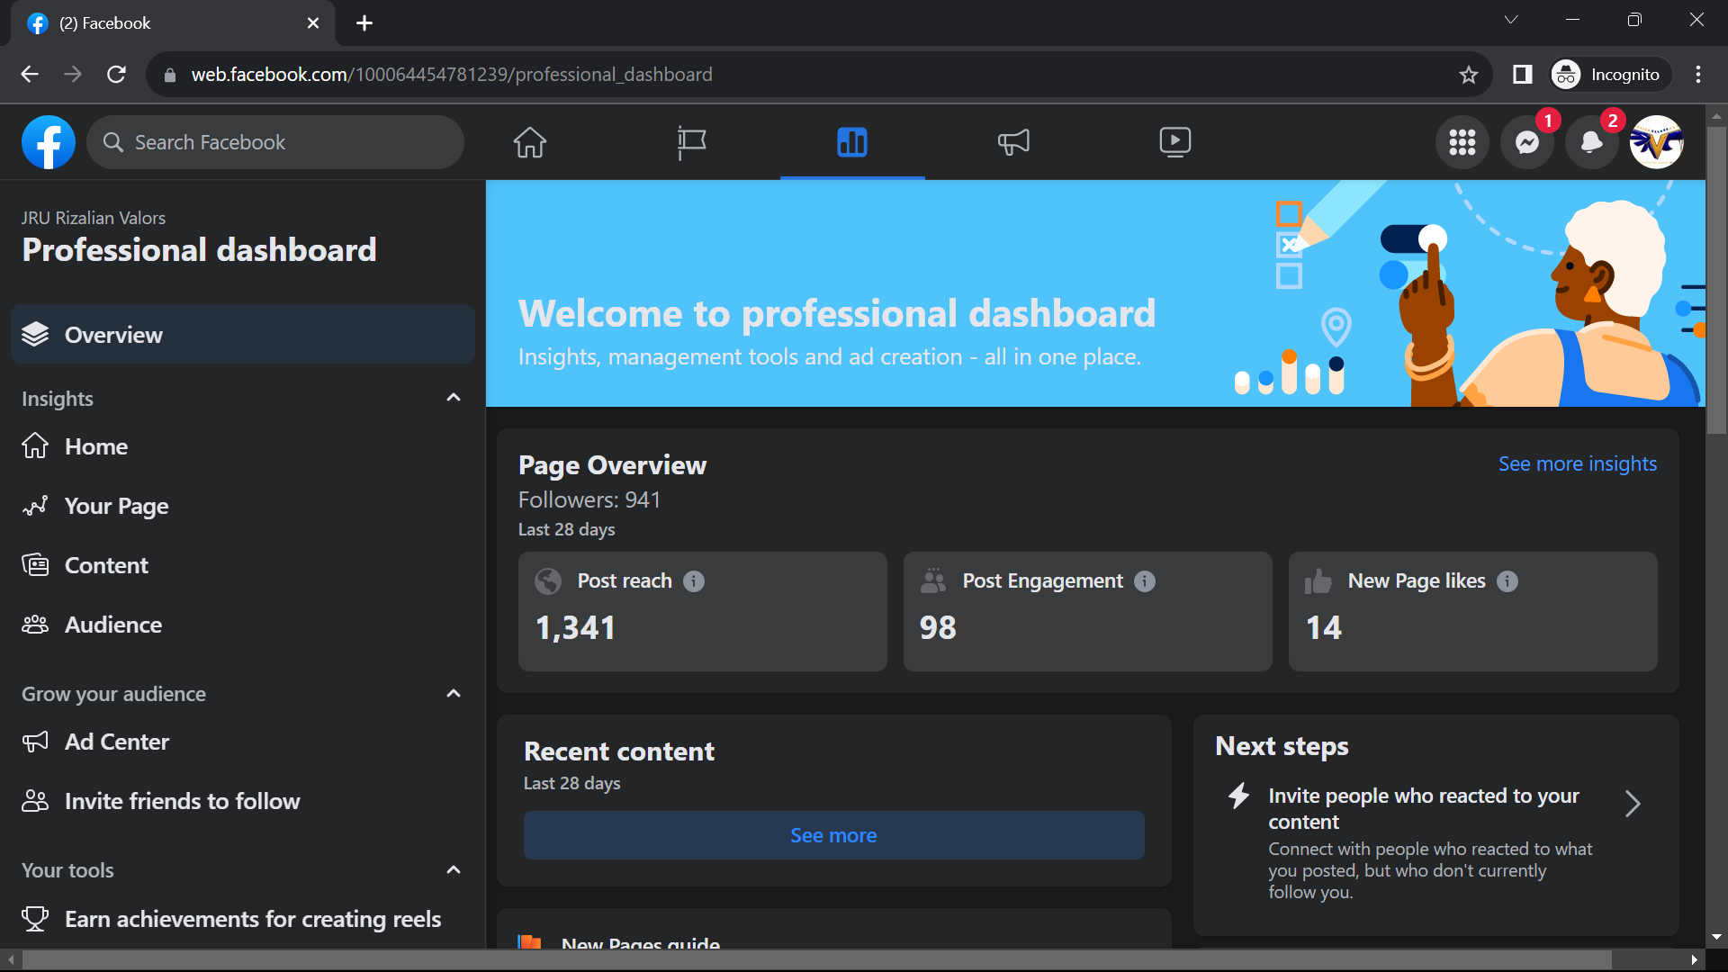Reload the page with the refresh icon
Screen dimensions: 1728x972
116,75
